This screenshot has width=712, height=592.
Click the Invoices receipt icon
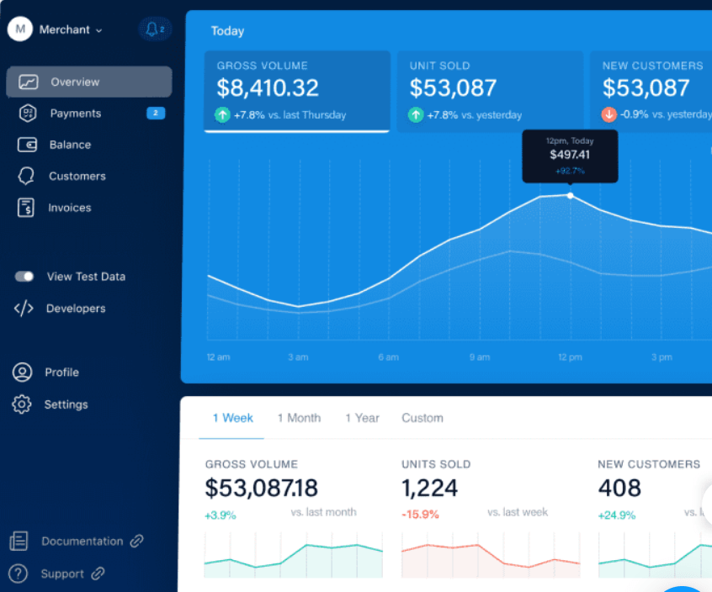point(26,208)
